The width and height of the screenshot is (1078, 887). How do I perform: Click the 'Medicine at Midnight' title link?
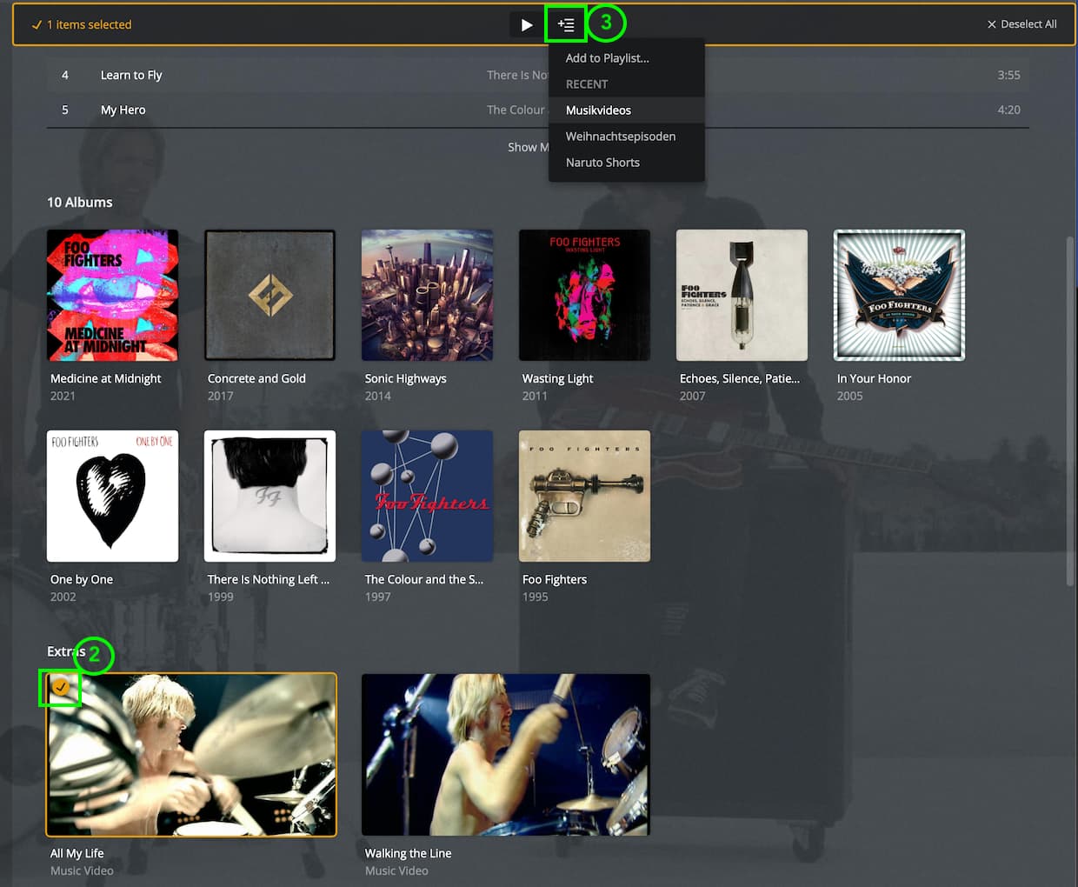106,378
